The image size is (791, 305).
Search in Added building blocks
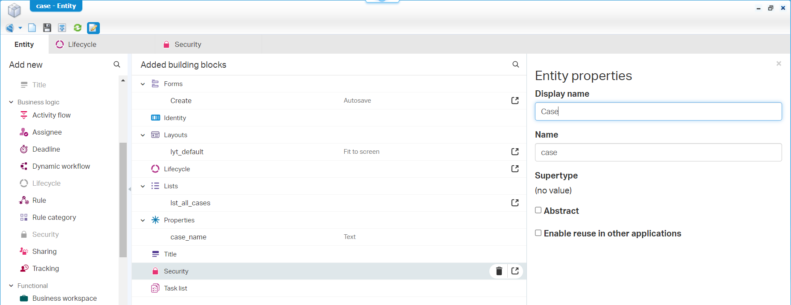[x=516, y=65]
